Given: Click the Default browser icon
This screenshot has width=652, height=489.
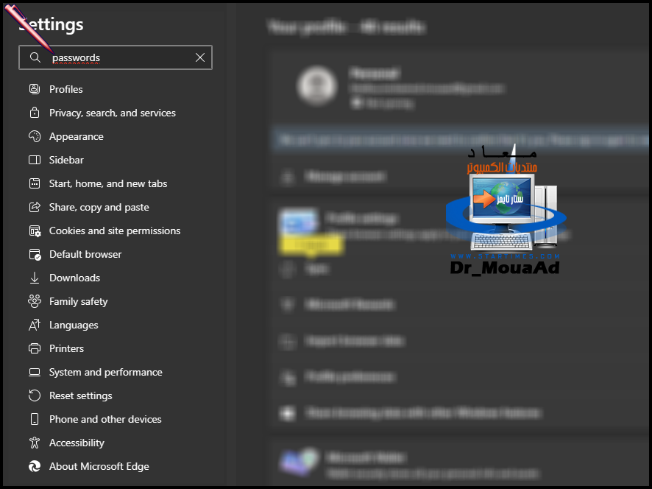Looking at the screenshot, I should [35, 254].
